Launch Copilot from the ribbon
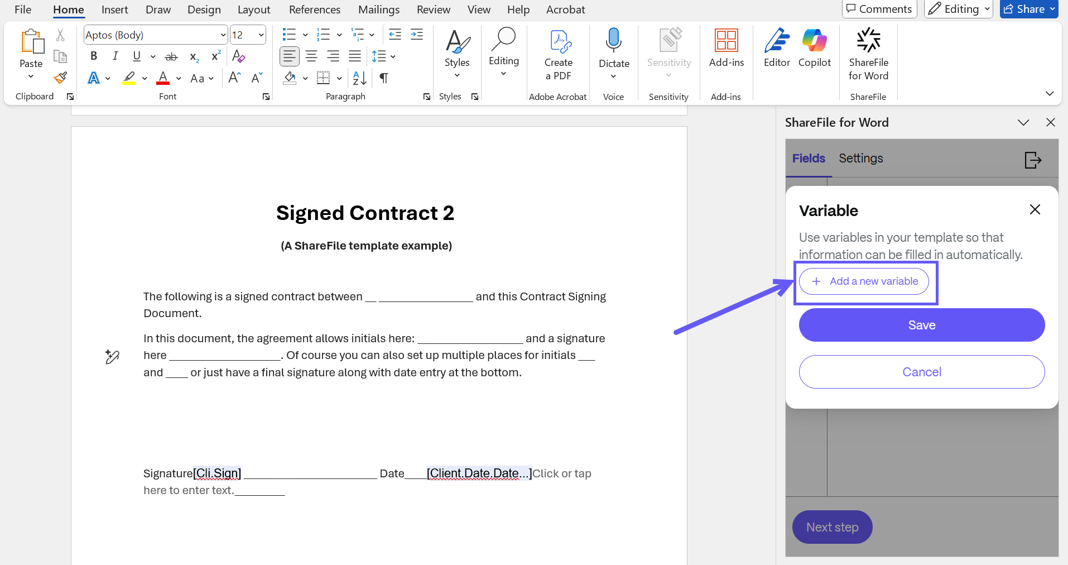This screenshot has height=565, width=1068. click(814, 49)
